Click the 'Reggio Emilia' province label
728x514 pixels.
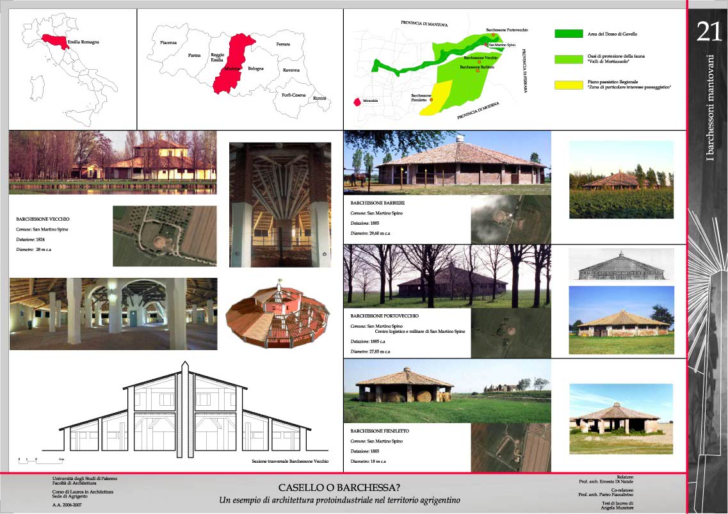tap(217, 57)
